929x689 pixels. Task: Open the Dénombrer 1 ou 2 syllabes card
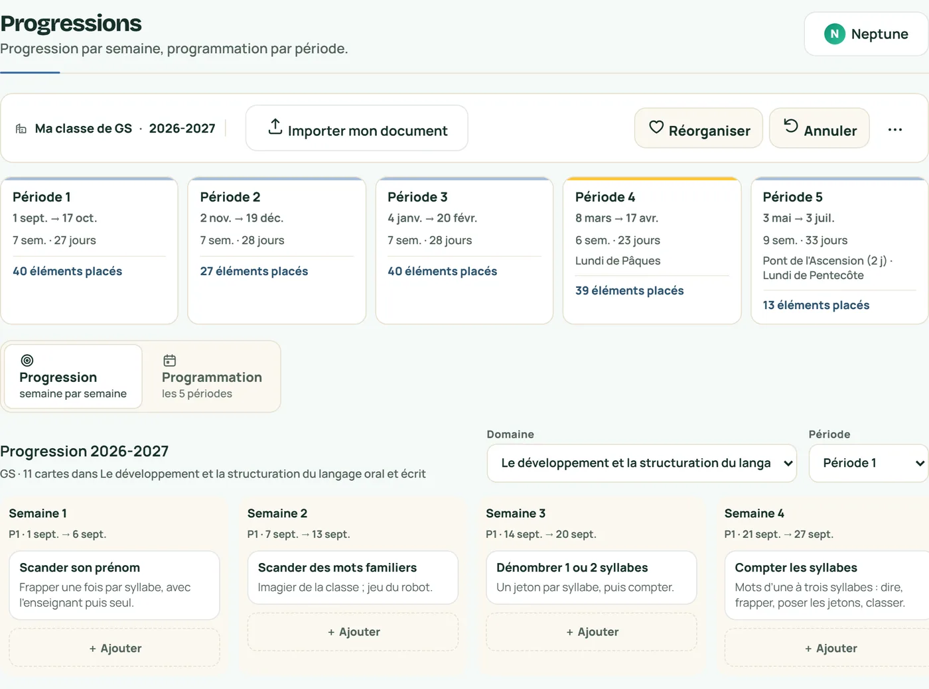pos(591,577)
